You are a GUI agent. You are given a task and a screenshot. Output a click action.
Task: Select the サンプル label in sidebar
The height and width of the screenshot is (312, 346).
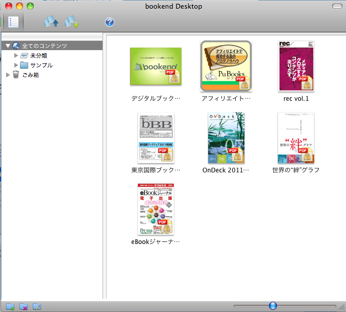point(42,65)
